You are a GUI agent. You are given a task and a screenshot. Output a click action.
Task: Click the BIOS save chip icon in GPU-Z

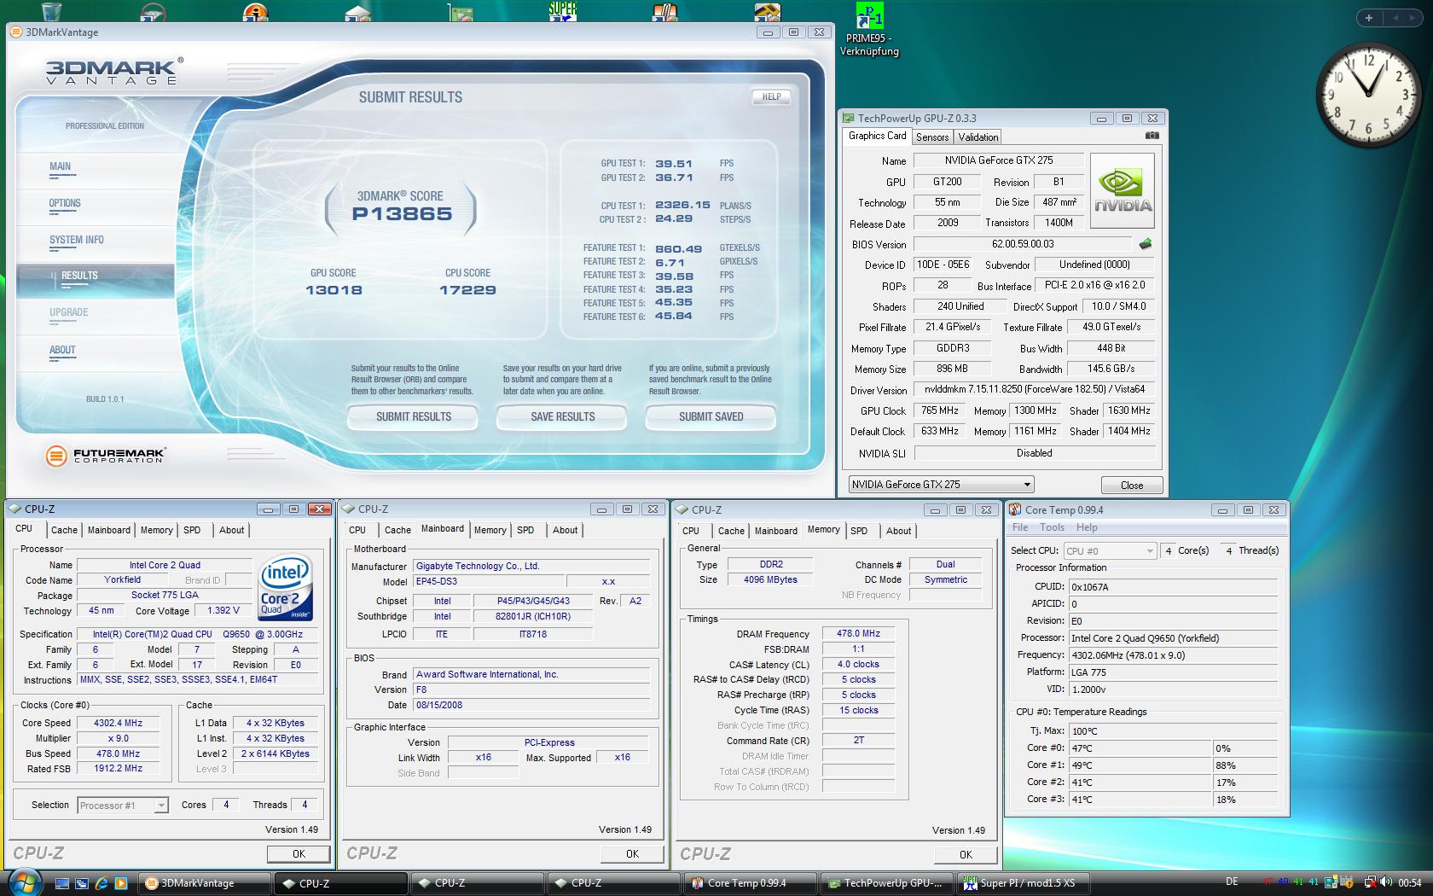click(1146, 244)
